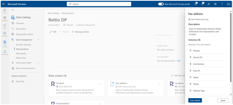
Task: Click Add documentation link
Action: [179, 61]
